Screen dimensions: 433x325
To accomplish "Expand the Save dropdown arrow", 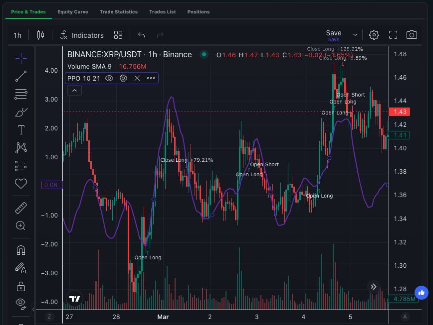I will coord(355,35).
